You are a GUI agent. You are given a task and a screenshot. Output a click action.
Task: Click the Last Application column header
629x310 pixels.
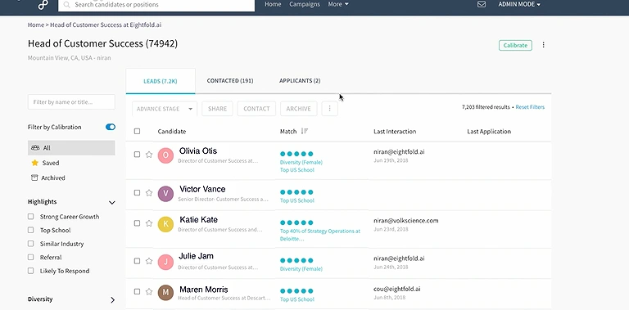coord(489,132)
